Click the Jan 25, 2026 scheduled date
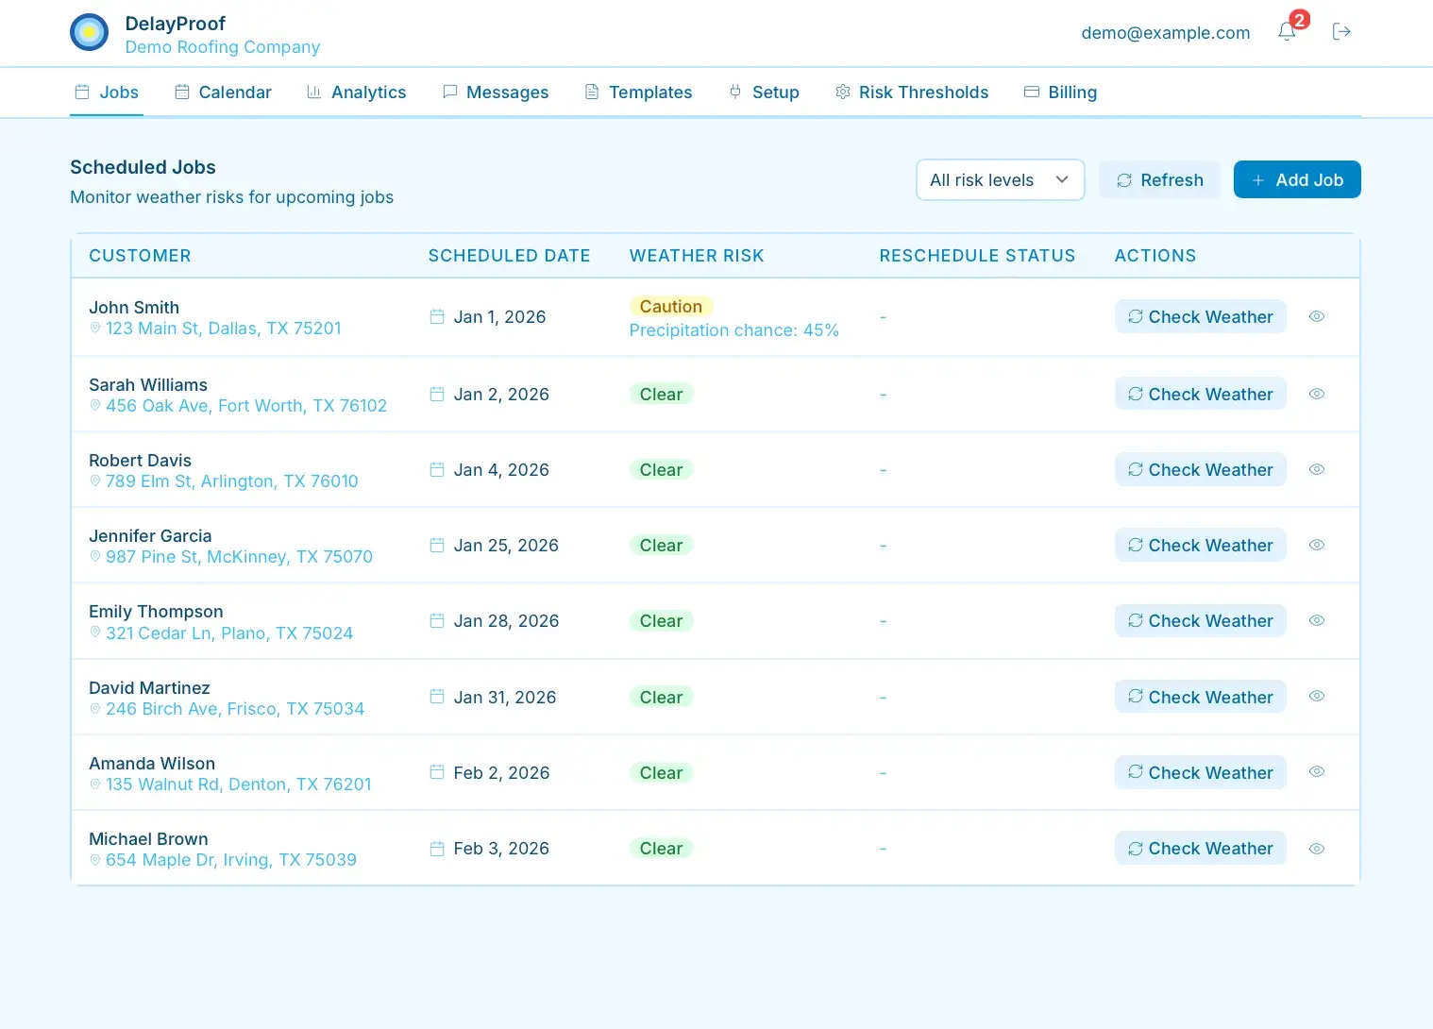Screen dimensions: 1433x1029 click(x=506, y=546)
